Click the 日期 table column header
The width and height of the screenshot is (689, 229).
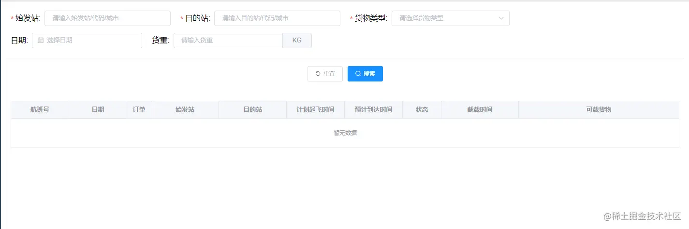[98, 109]
